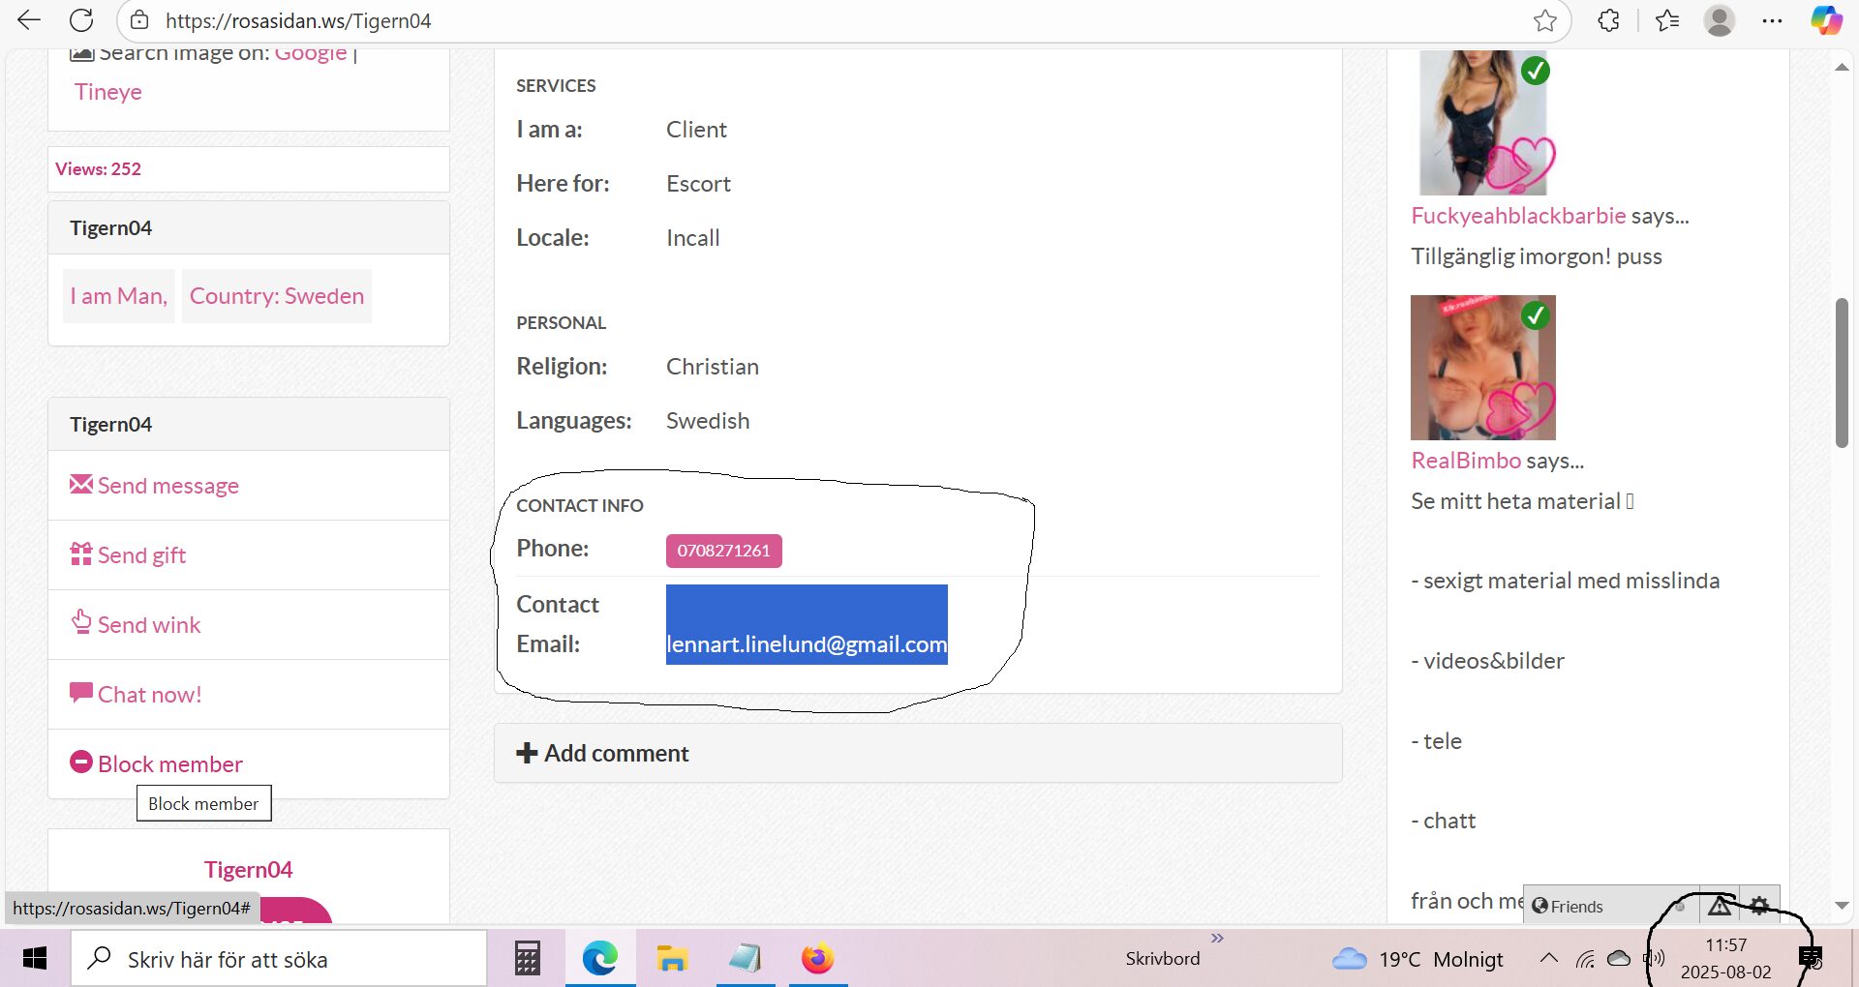This screenshot has width=1859, height=987.
Task: Select Send message in the member menu
Action: click(168, 486)
